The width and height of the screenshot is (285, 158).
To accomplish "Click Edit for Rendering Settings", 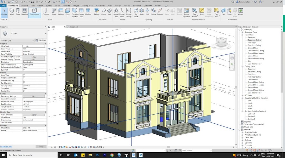I will pyautogui.click(x=34, y=96).
